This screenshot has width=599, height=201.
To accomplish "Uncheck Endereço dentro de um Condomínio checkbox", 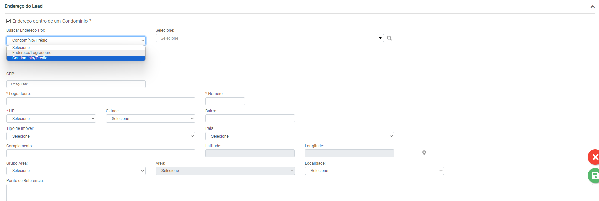I will pos(9,21).
